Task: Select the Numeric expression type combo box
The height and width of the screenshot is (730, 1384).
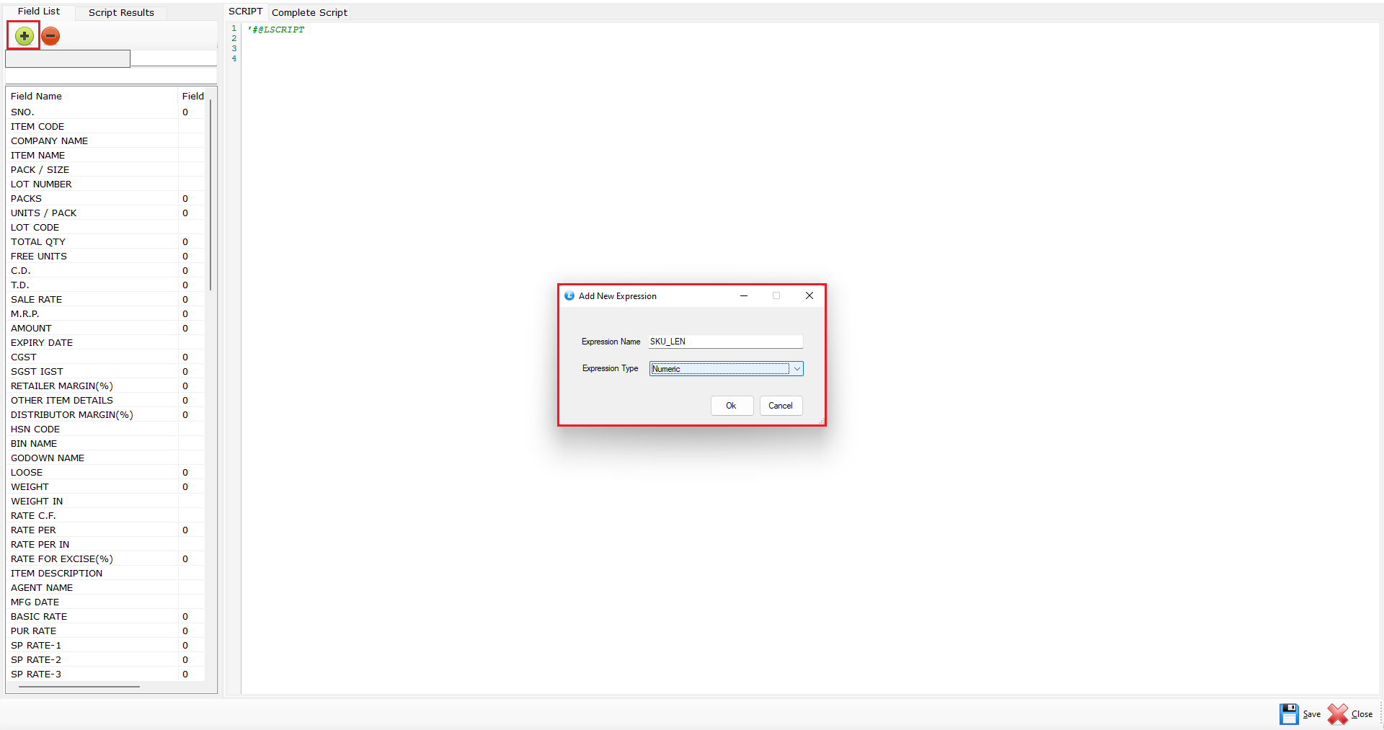Action: (x=719, y=369)
